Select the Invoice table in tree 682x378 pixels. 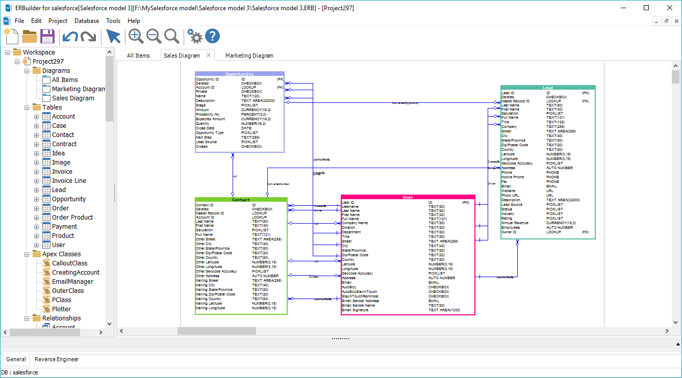(x=62, y=172)
